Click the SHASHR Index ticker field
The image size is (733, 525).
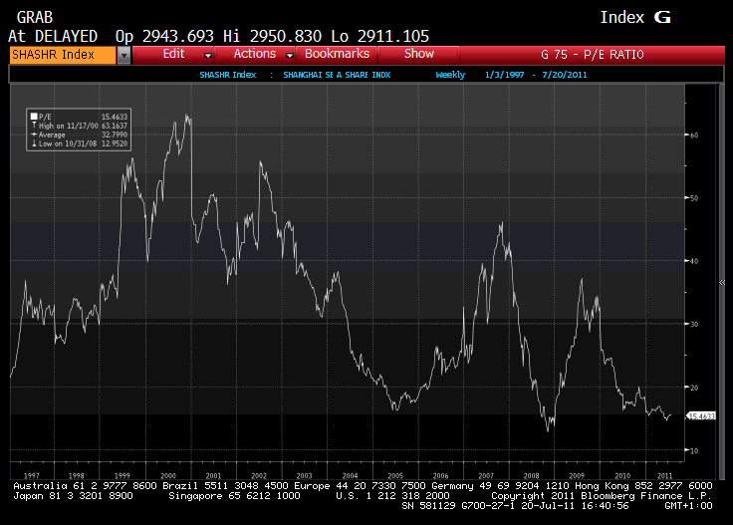coord(62,55)
